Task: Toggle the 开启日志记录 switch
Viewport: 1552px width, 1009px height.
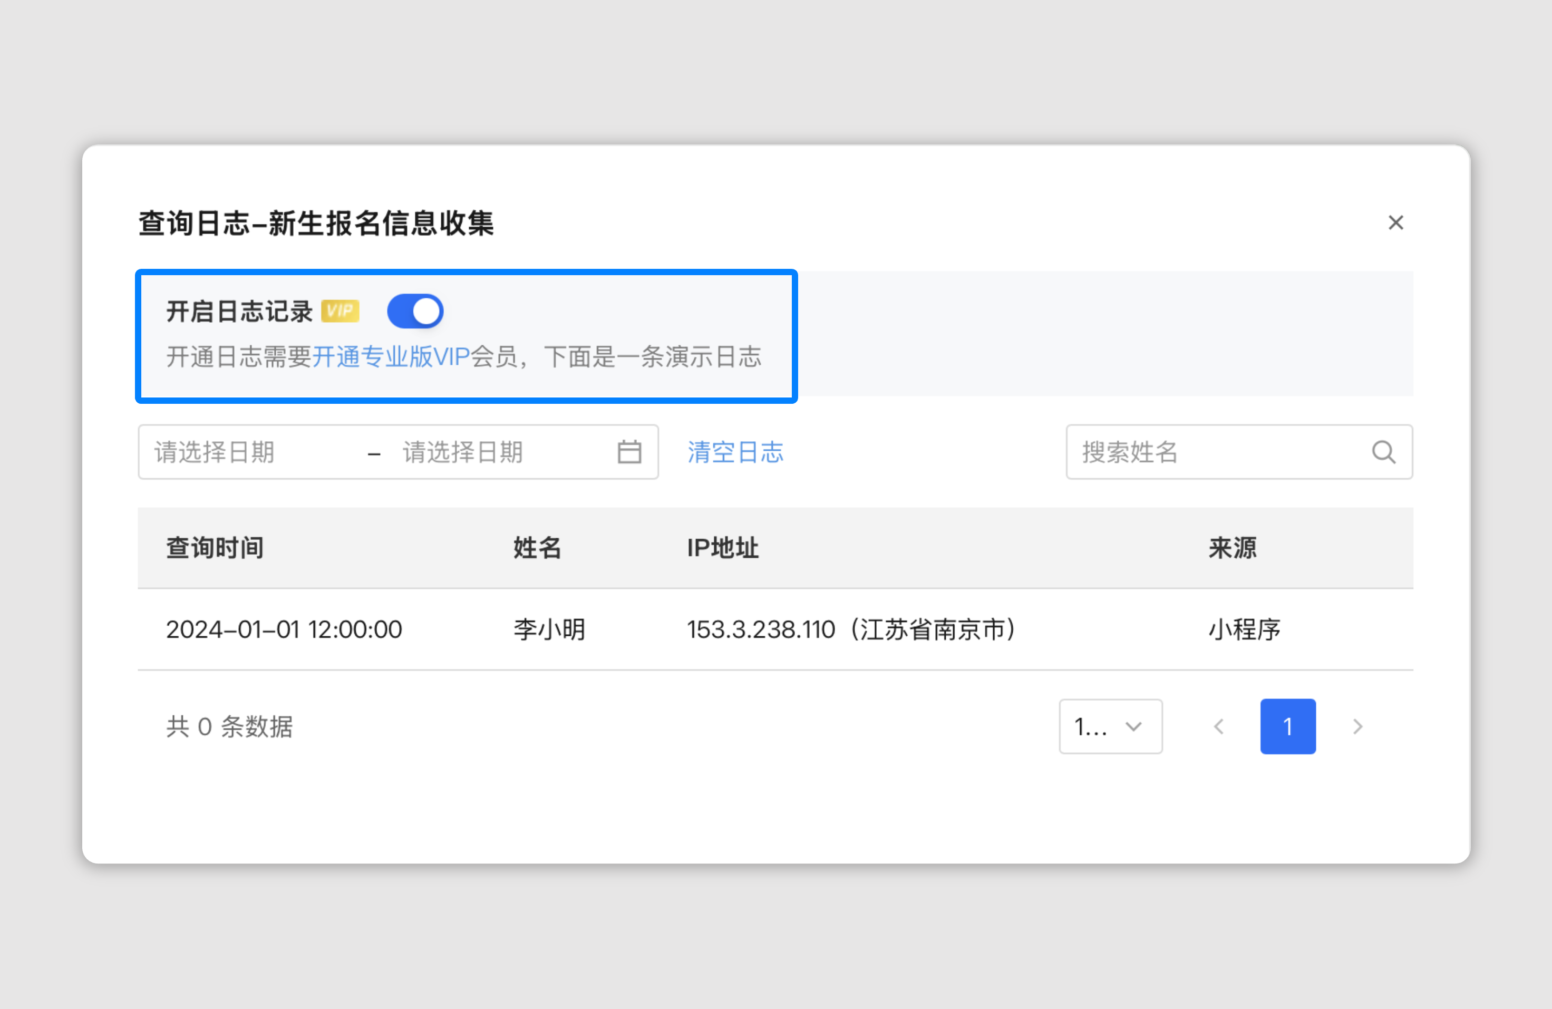Action: [x=415, y=311]
